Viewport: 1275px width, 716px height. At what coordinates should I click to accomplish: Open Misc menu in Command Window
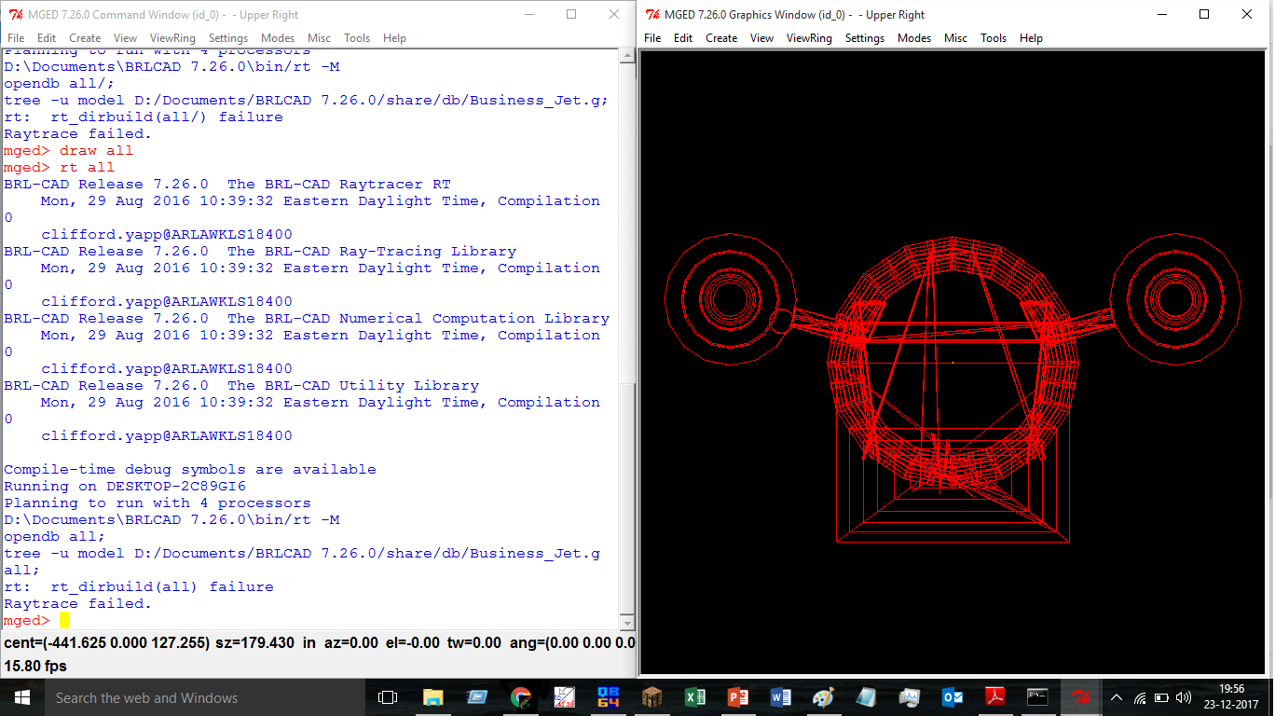click(x=319, y=38)
